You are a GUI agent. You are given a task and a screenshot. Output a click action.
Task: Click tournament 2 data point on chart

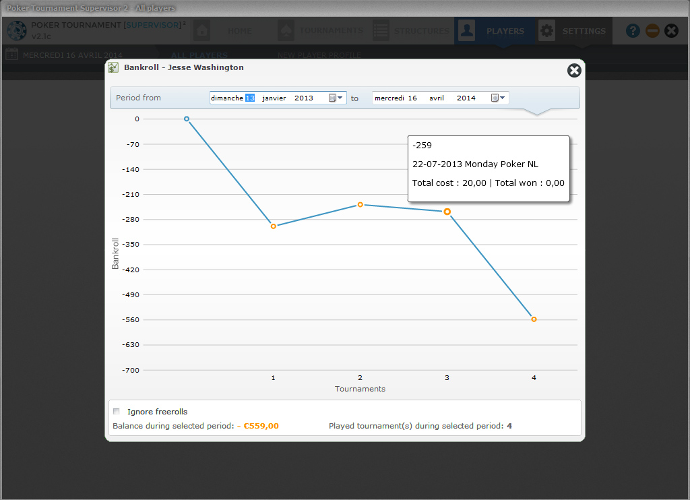tap(360, 204)
